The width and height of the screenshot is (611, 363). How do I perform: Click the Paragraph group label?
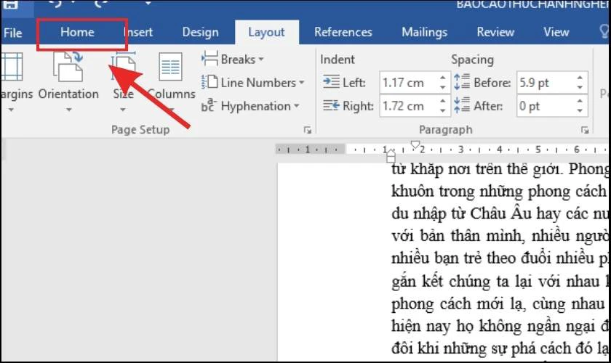pyautogui.click(x=445, y=129)
